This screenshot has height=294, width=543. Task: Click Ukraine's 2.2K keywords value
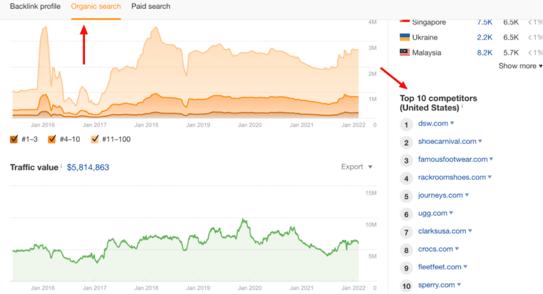(x=484, y=37)
